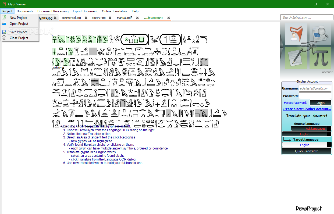The image size is (334, 214).
Task: Open the English target language dropdown
Action: coord(307,145)
